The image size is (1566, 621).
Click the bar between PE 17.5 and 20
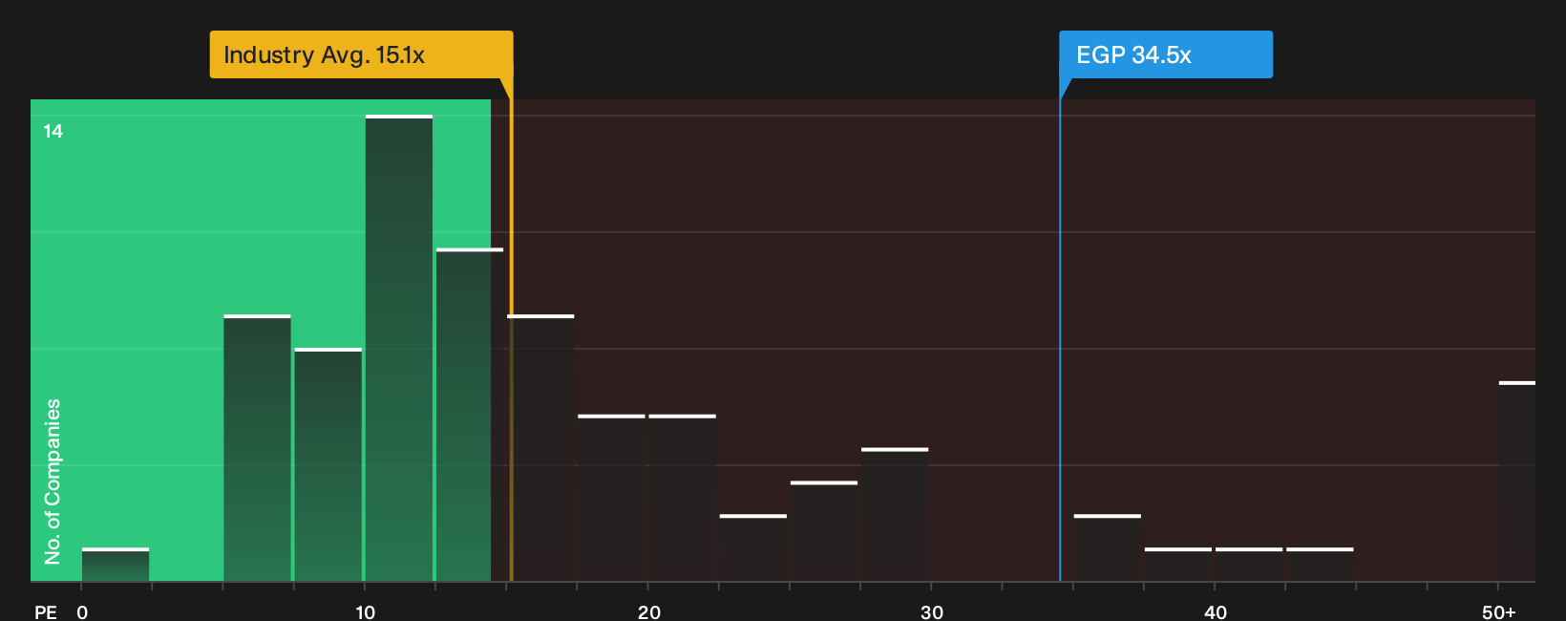point(612,498)
